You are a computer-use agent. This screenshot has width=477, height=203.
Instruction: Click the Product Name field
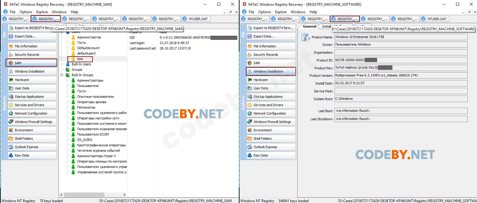401,37
